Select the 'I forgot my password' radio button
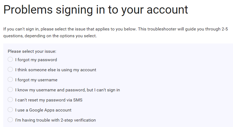This screenshot has height=127, width=233. click(x=10, y=60)
